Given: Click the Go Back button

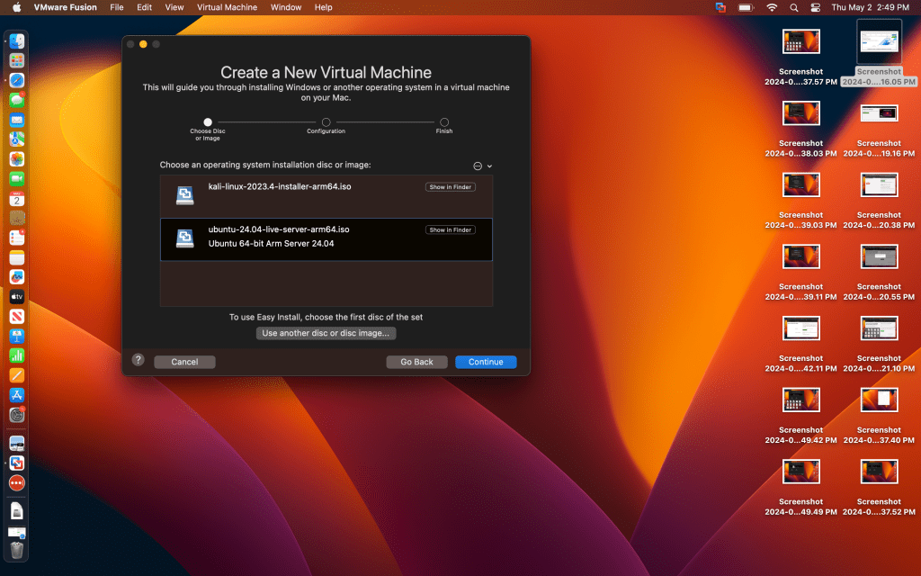Looking at the screenshot, I should click(x=416, y=362).
